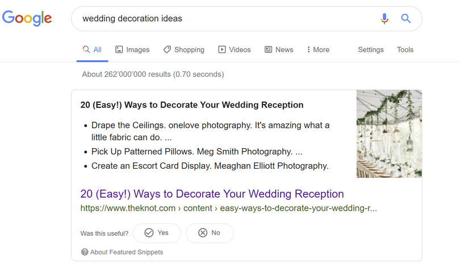
Task: Switch to the All results tab
Action: pos(92,49)
